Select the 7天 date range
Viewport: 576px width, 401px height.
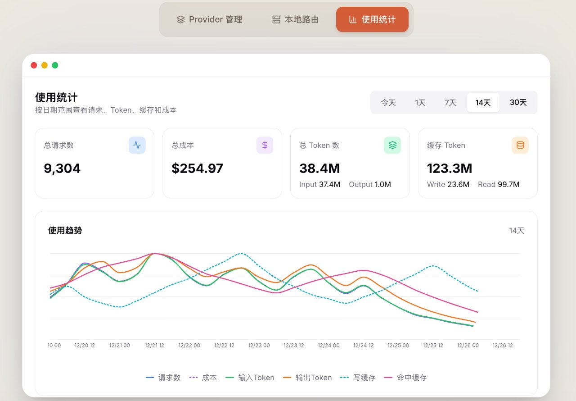(450, 103)
